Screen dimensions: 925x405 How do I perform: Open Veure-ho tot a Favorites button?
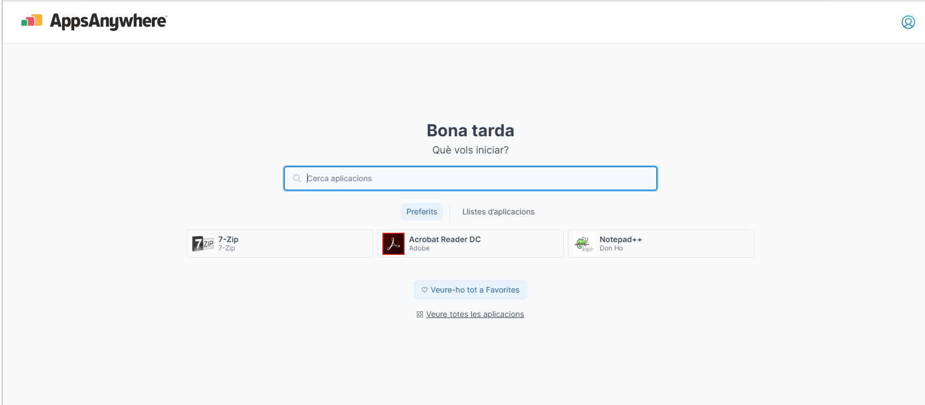click(x=471, y=290)
